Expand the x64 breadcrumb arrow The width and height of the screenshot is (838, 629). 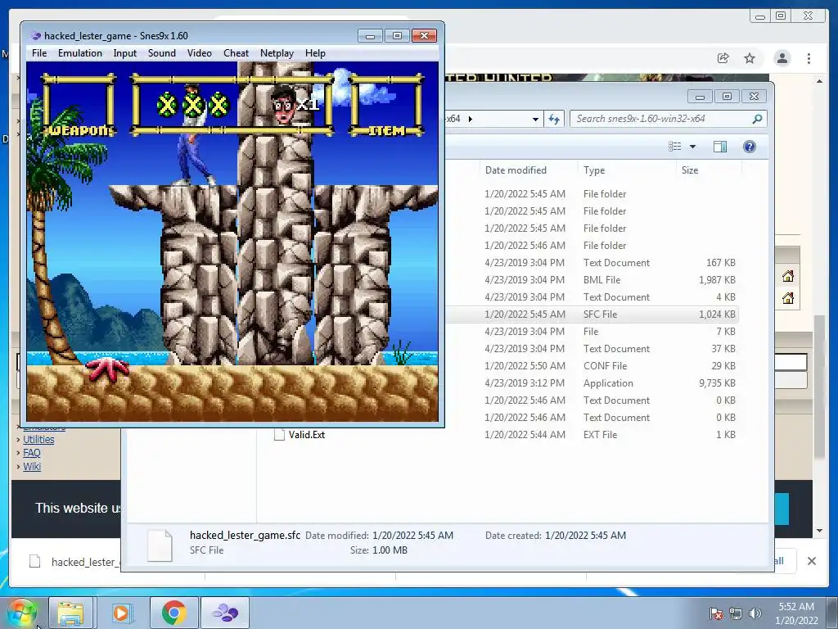click(471, 119)
